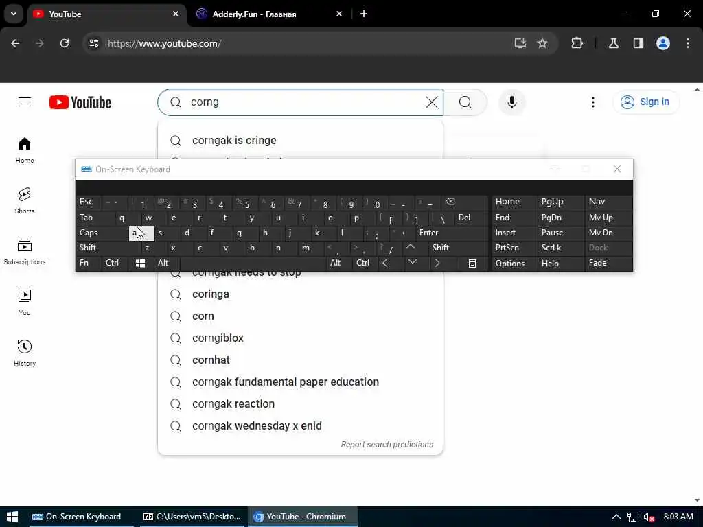The height and width of the screenshot is (527, 703).
Task: Toggle left Ctrl key on On-Screen Keyboard
Action: click(x=115, y=263)
